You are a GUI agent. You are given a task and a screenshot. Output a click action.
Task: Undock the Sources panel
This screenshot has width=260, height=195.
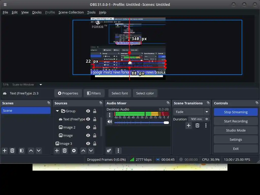(101, 103)
